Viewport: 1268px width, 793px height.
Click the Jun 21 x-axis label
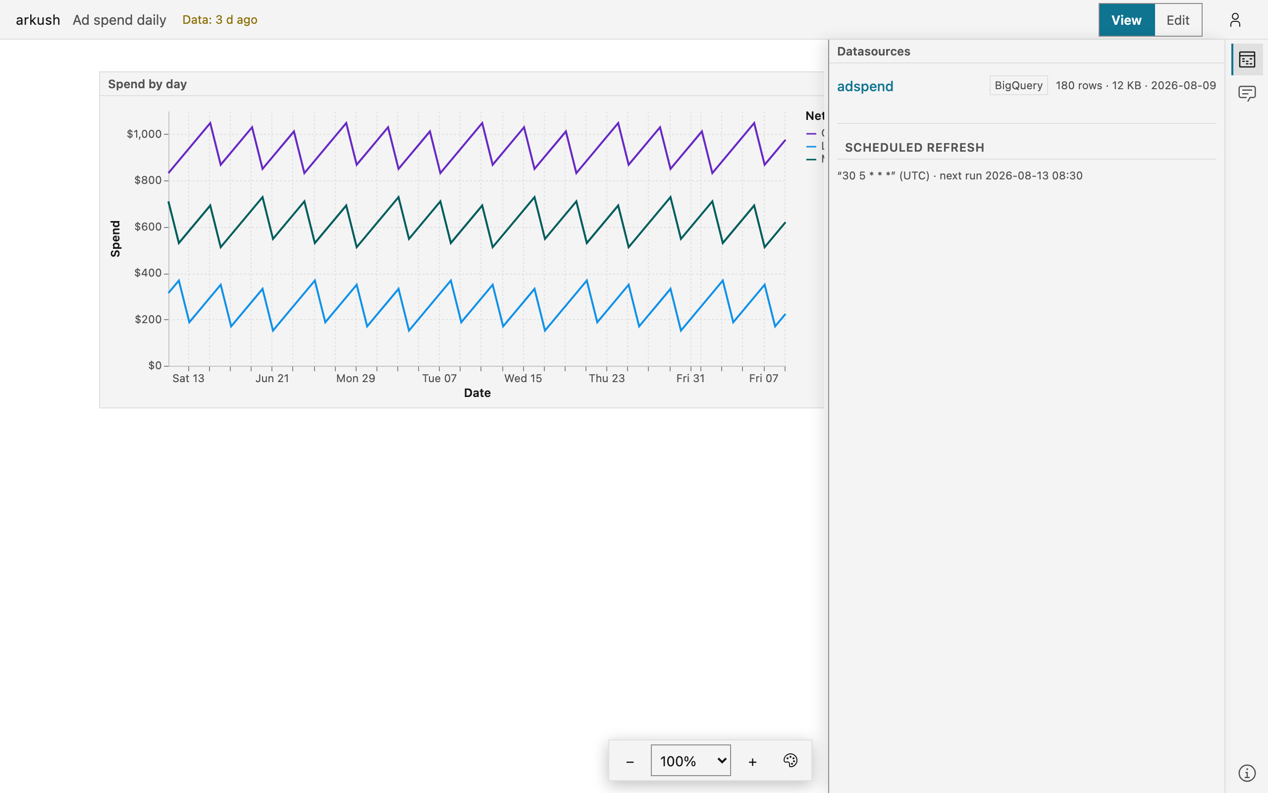click(272, 378)
